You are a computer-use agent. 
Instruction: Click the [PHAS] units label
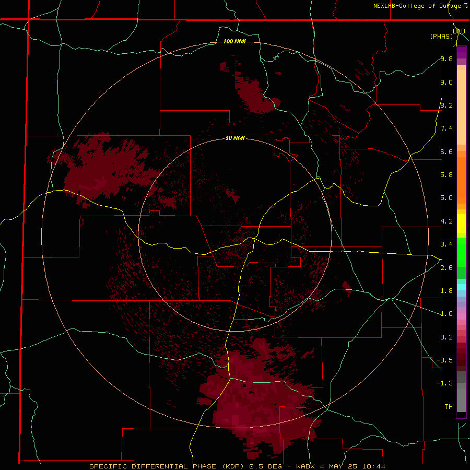pos(441,36)
